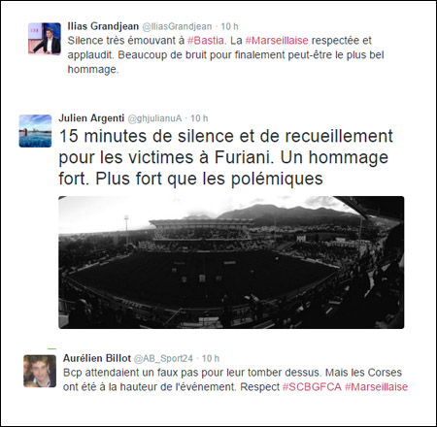This screenshot has width=437, height=427.
Task: Open the @IliasGrandjean handle
Action: pyautogui.click(x=177, y=26)
